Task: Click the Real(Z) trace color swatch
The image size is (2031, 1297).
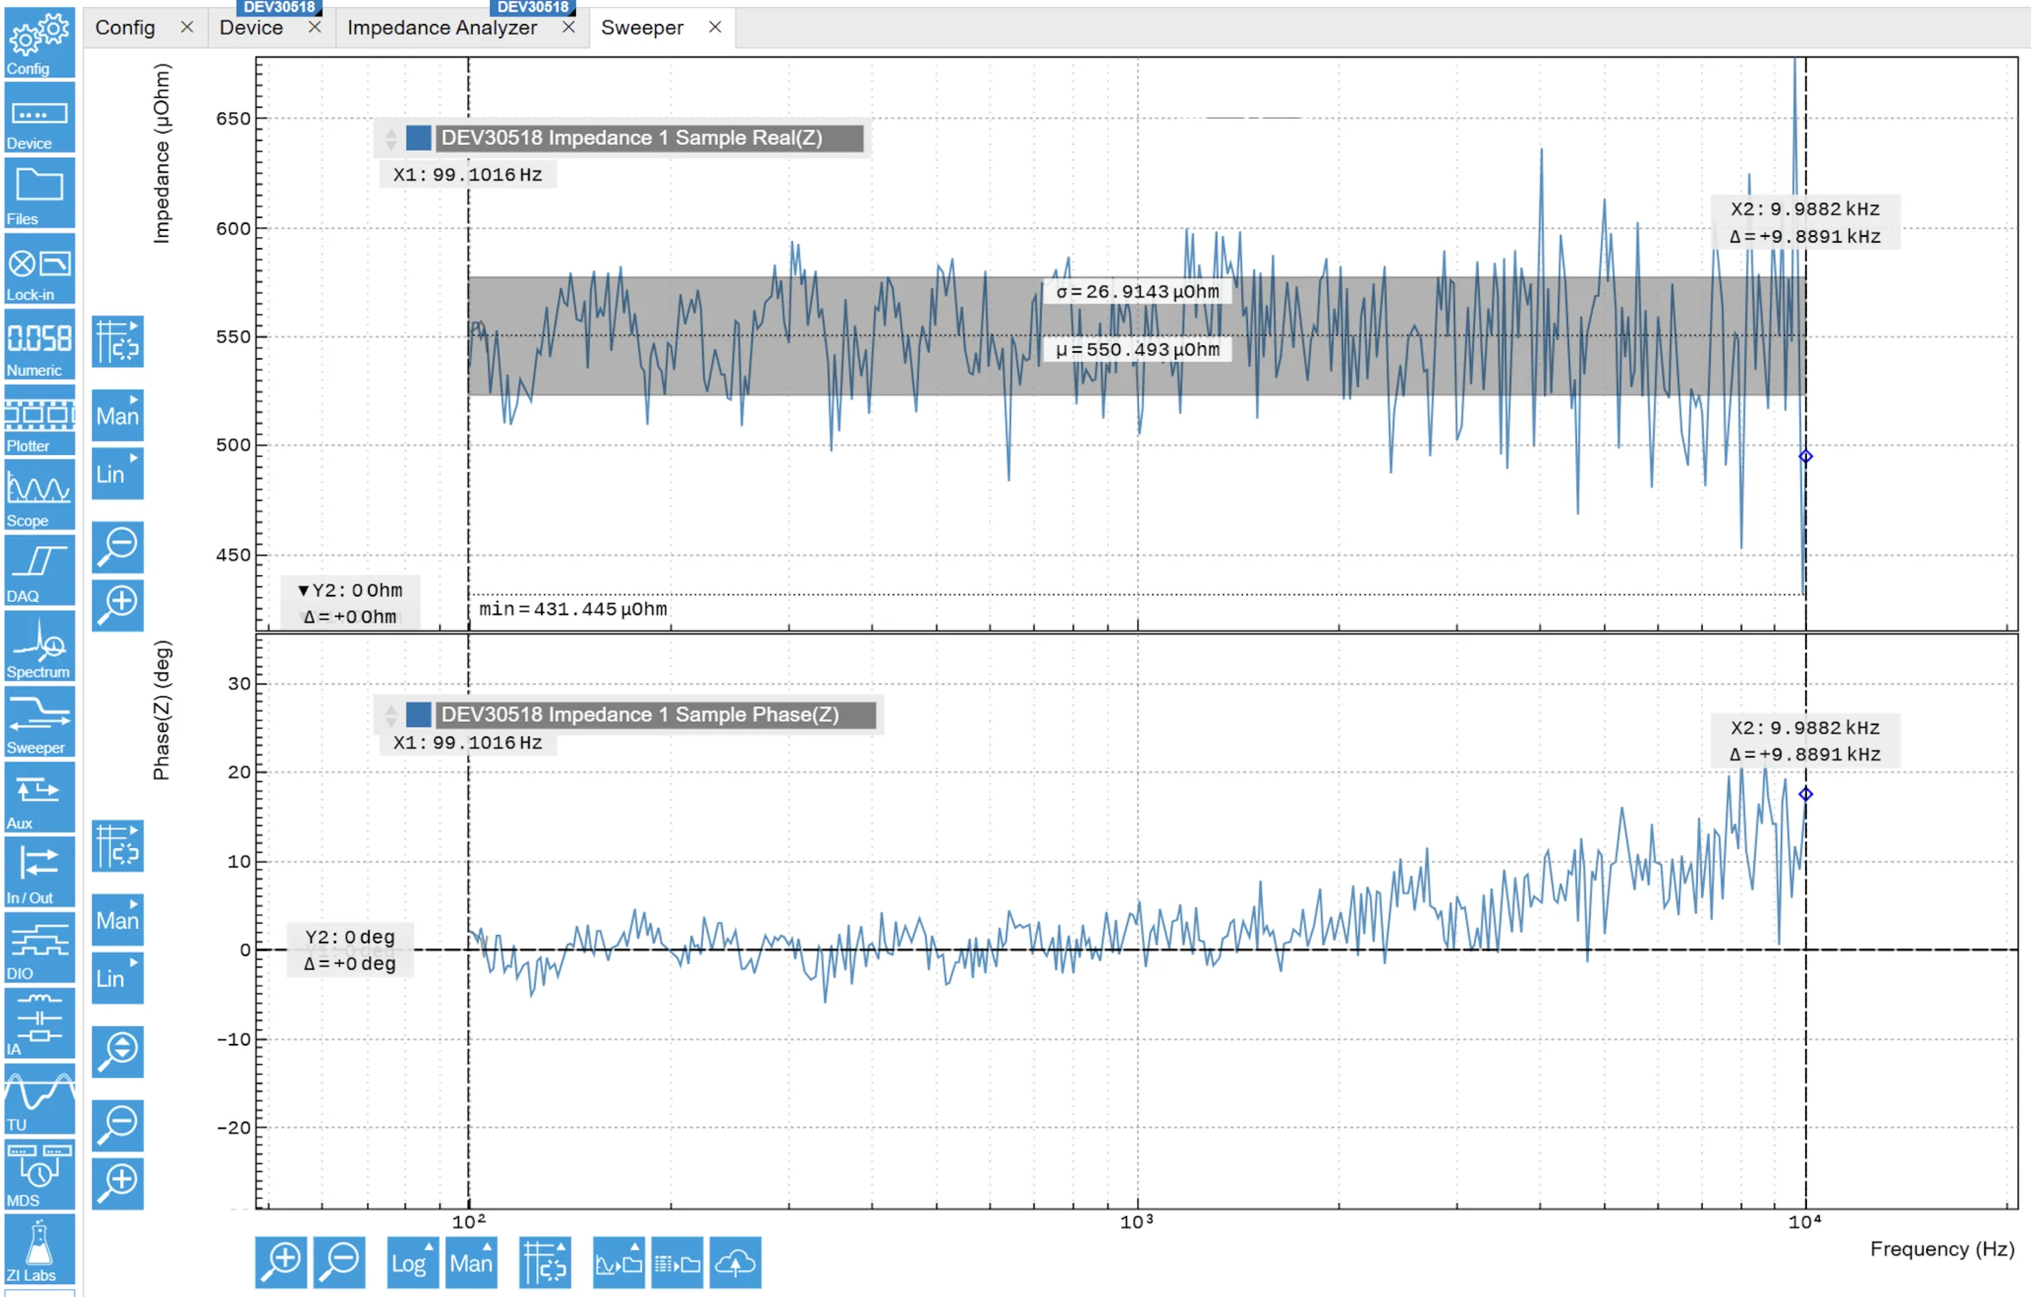Action: pos(419,137)
